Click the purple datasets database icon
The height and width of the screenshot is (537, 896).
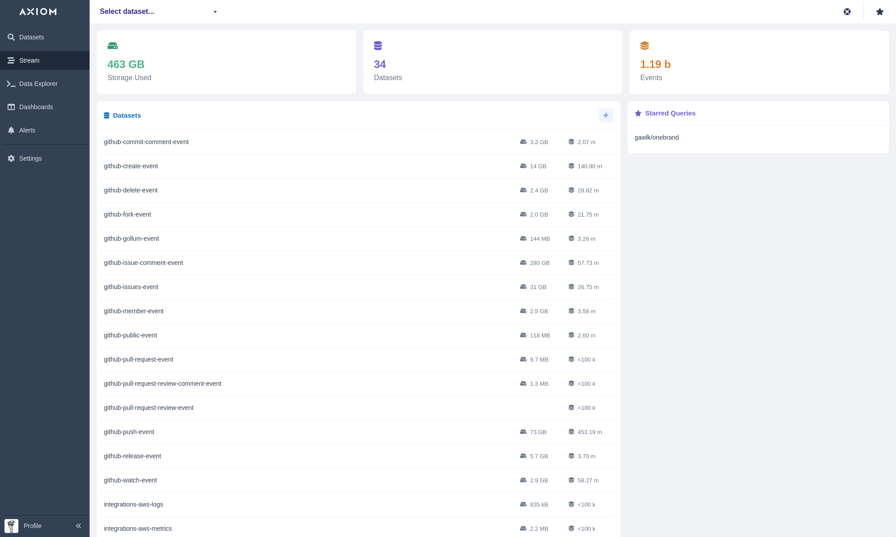click(378, 46)
